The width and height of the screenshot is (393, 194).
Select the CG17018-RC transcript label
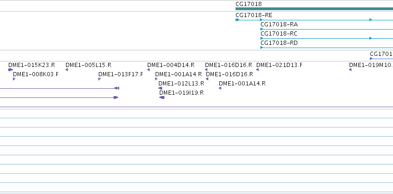click(279, 34)
